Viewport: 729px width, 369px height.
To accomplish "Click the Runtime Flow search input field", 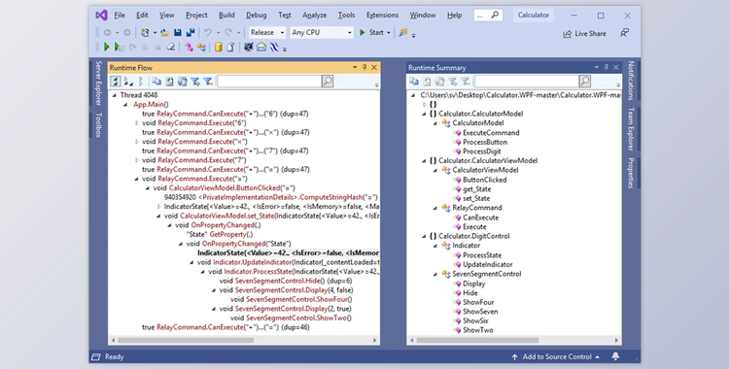I will click(269, 82).
